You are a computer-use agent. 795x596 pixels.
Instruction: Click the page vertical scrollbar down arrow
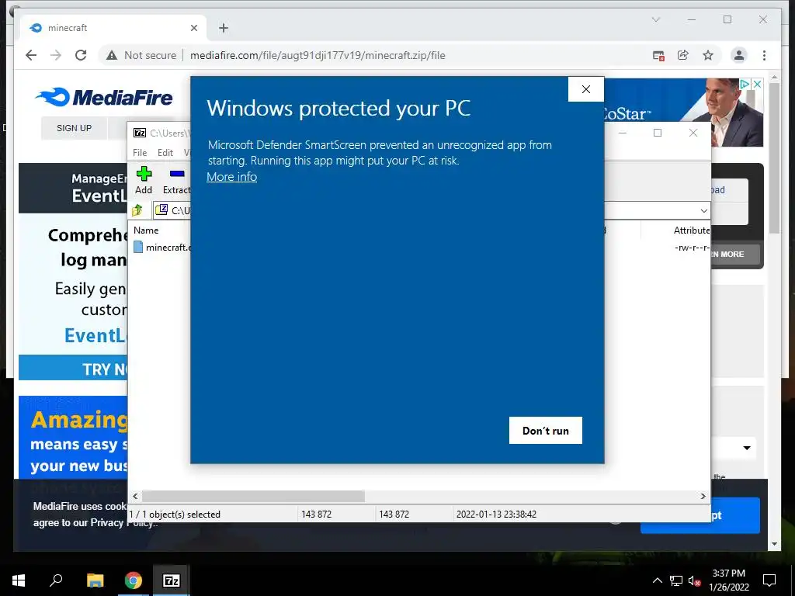(774, 544)
